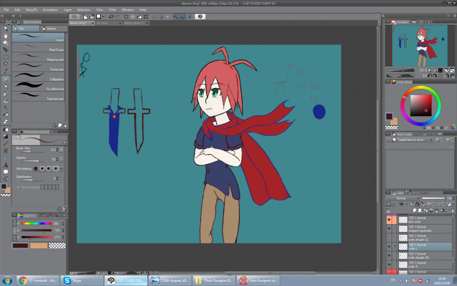Click the hue slider in Color Slider panel

(x=37, y=224)
